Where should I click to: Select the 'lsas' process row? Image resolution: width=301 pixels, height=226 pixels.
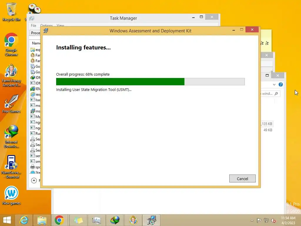coord(35,100)
